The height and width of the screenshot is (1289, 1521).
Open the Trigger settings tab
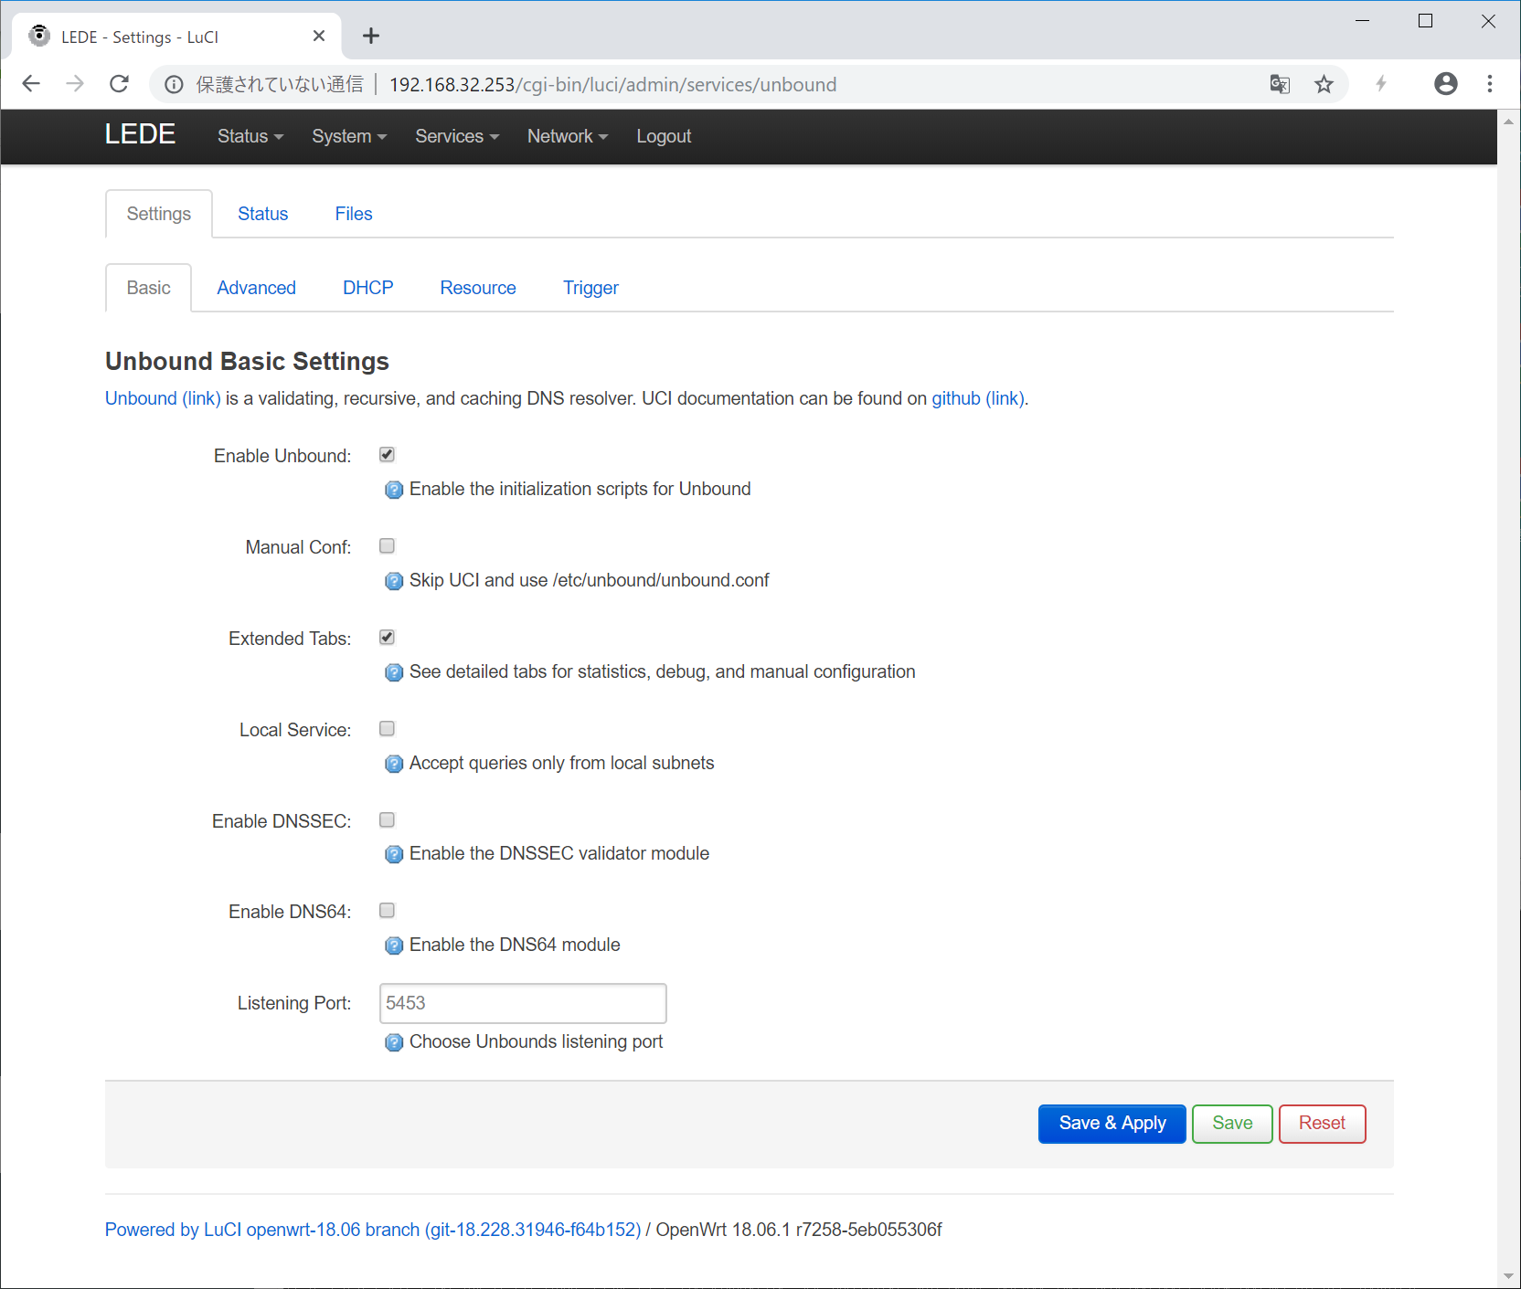(x=590, y=288)
